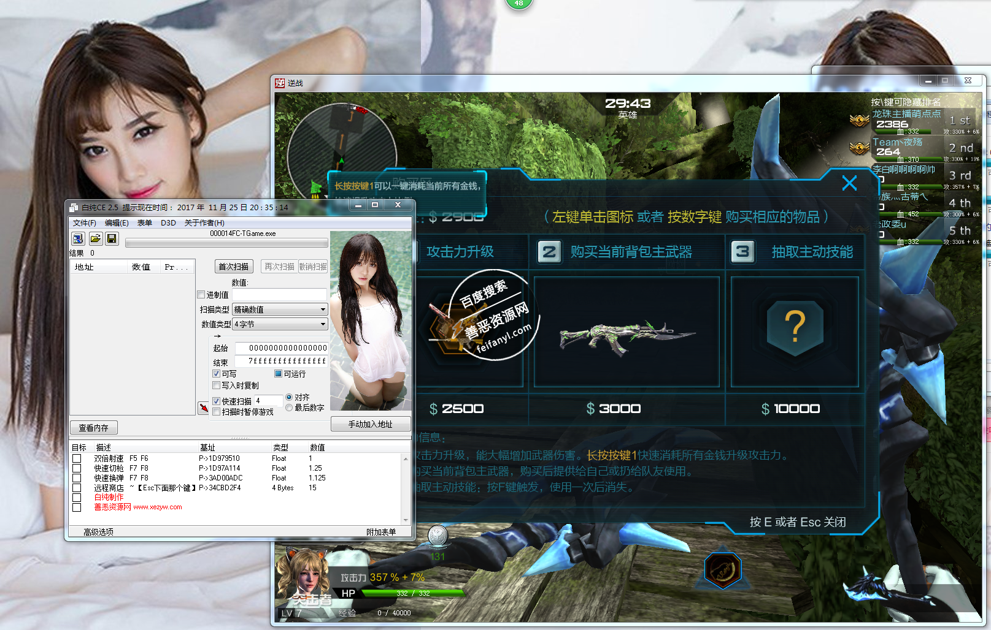Click the 首次扫描 first scan button
This screenshot has width=991, height=630.
pyautogui.click(x=233, y=267)
